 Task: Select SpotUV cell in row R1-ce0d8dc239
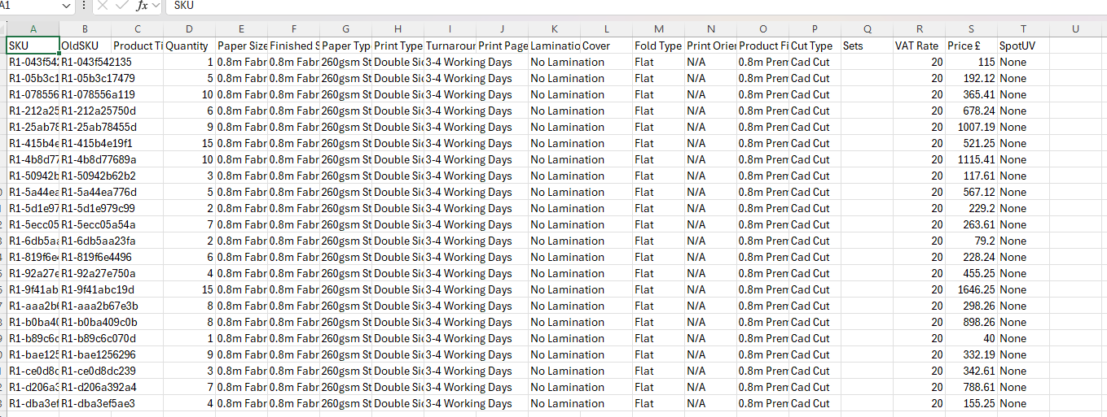coord(1023,371)
